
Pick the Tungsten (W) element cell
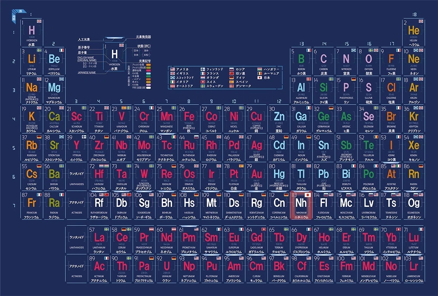pyautogui.click(x=144, y=177)
